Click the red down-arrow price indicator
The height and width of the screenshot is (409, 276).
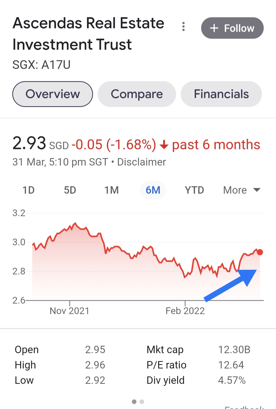pyautogui.click(x=164, y=145)
